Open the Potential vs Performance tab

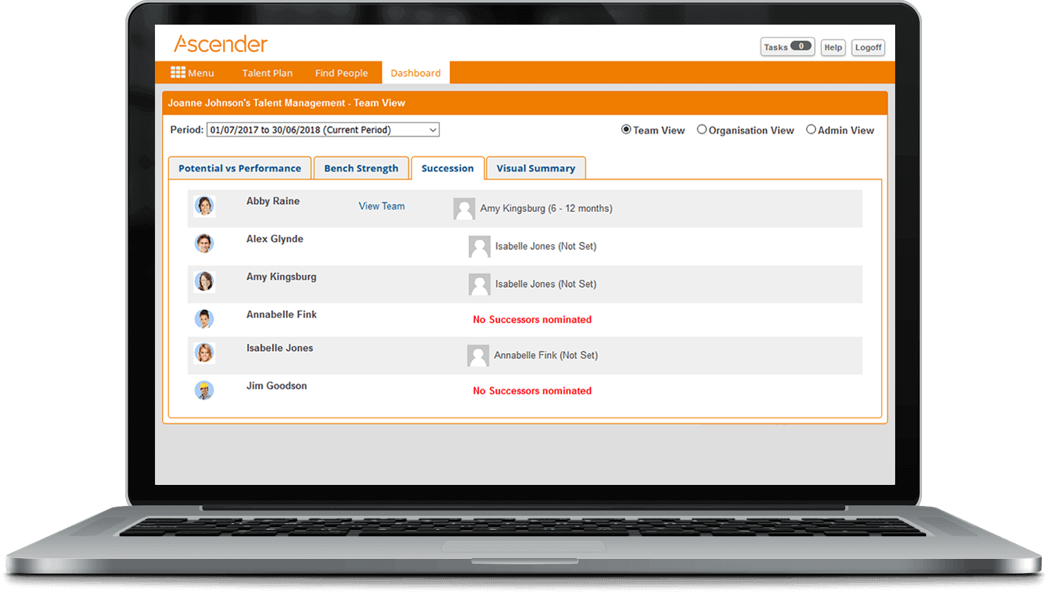(239, 168)
